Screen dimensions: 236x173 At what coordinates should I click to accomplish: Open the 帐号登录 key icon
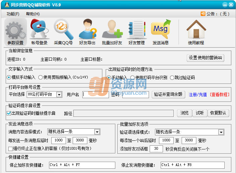39,32
